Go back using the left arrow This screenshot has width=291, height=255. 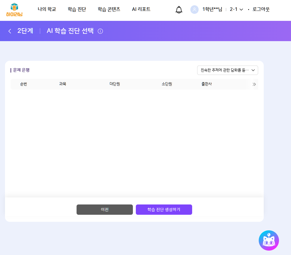click(x=10, y=31)
